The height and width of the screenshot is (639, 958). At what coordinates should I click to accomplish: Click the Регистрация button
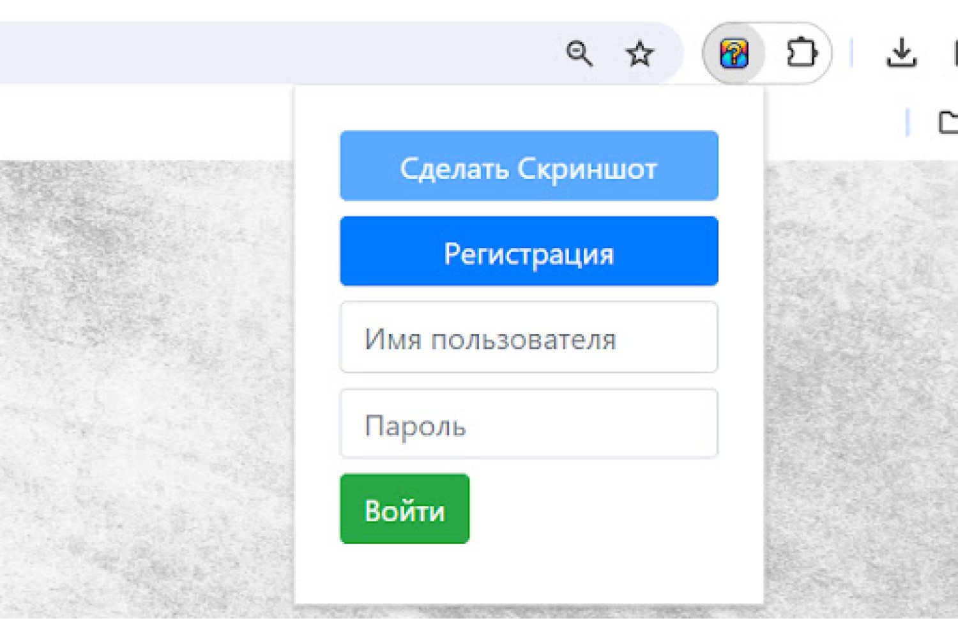click(x=529, y=251)
